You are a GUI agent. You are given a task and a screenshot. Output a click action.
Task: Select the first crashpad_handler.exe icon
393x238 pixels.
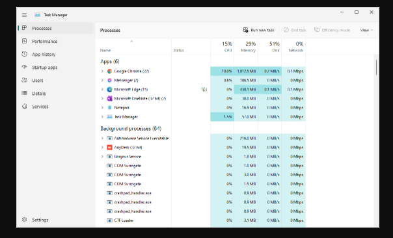pos(109,193)
